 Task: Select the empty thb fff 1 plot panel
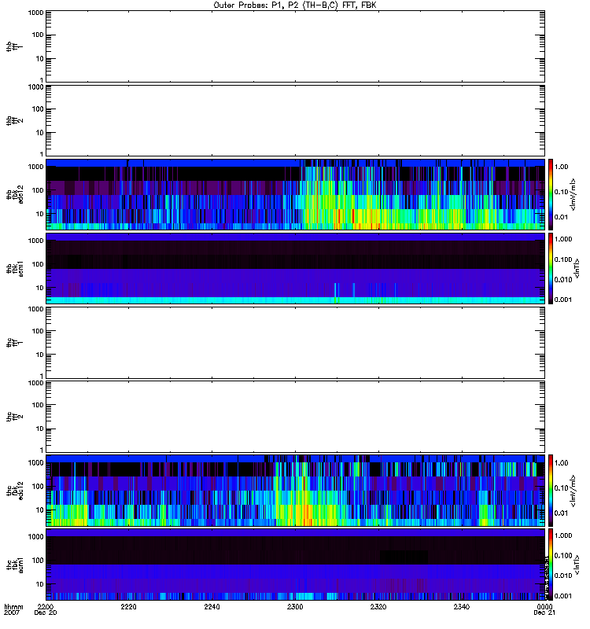(295, 46)
